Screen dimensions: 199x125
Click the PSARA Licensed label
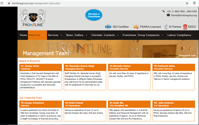coord(150,27)
